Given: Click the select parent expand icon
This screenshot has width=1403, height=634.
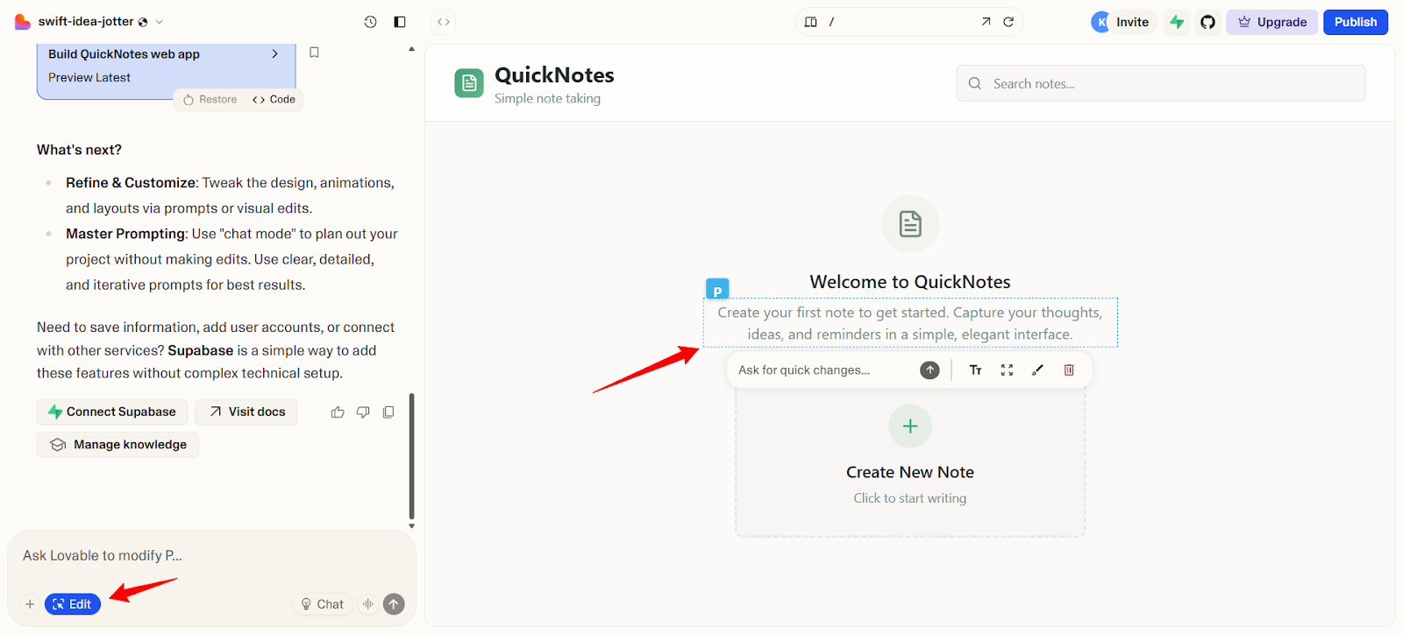Looking at the screenshot, I should click(x=1007, y=370).
